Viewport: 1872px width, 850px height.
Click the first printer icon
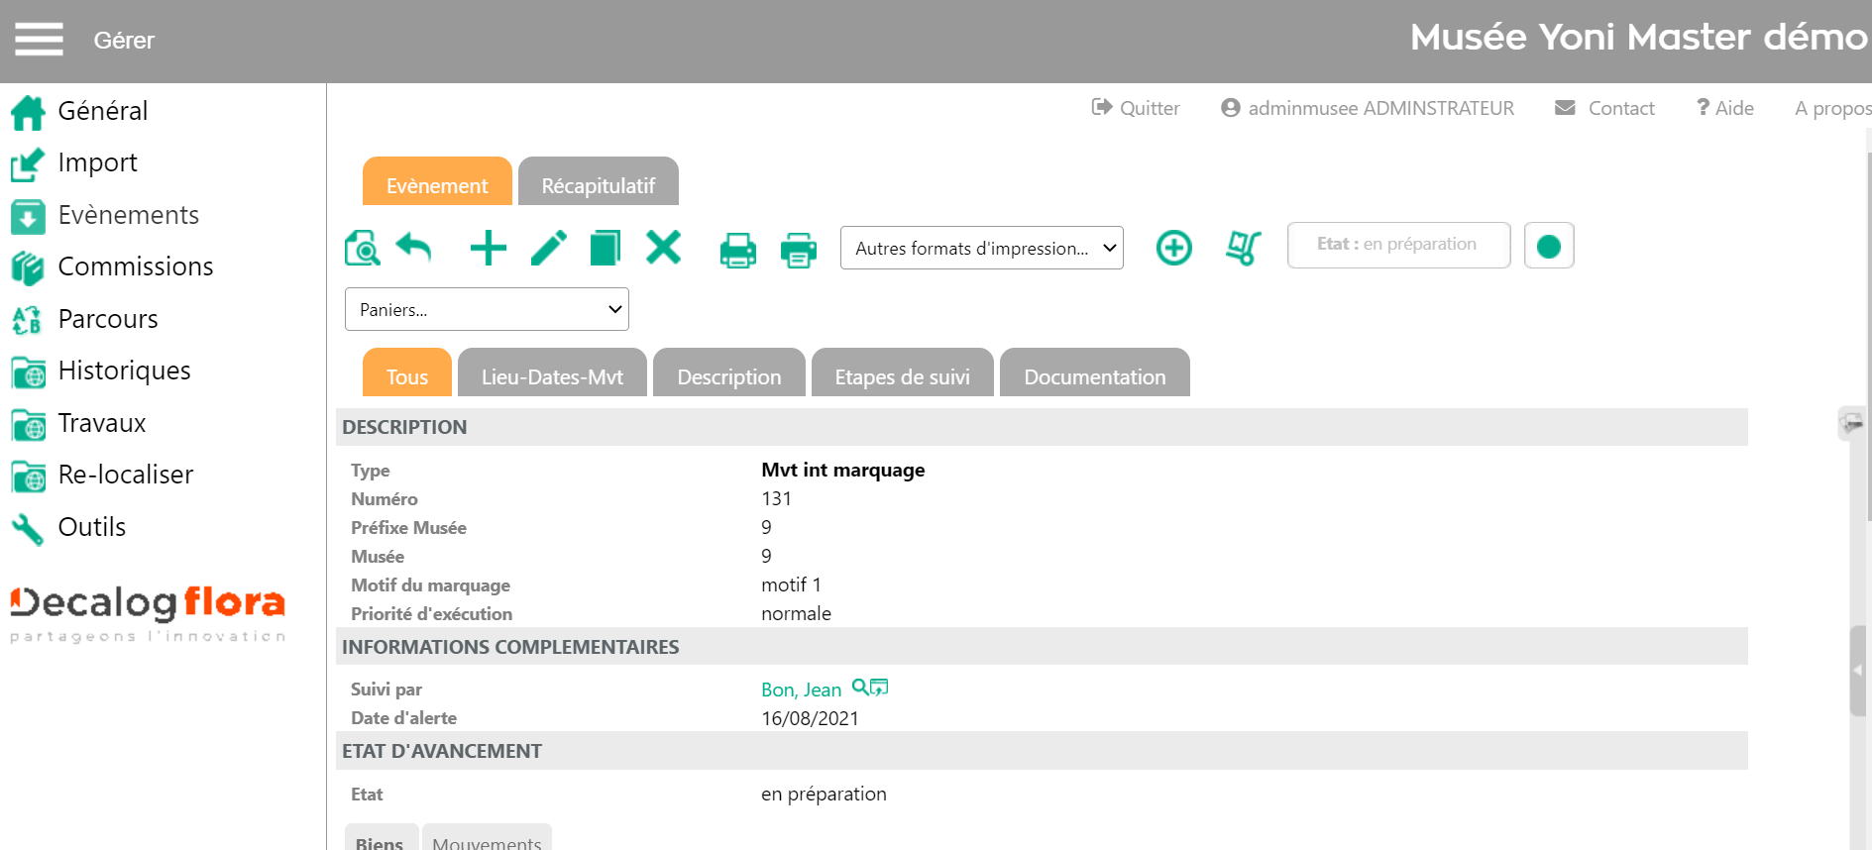(738, 250)
